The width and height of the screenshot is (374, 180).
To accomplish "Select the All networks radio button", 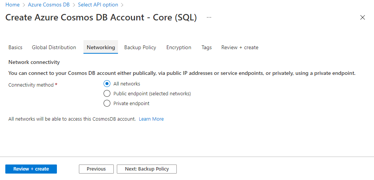I will 107,84.
